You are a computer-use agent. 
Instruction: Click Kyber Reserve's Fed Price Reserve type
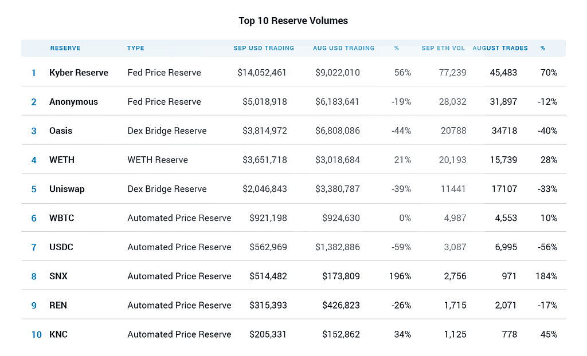point(165,73)
